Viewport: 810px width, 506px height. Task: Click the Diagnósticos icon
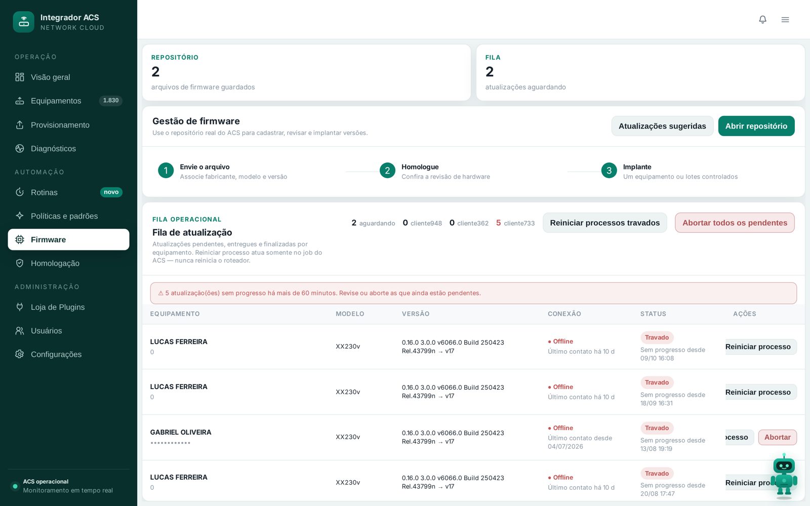pos(20,148)
